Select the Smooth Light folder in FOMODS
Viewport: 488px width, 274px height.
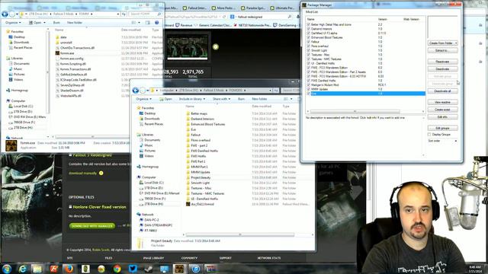(200, 183)
